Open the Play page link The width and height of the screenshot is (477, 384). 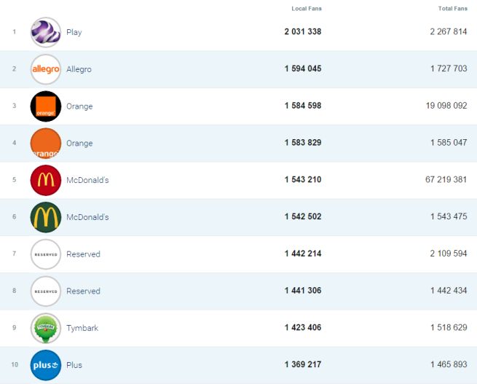(x=74, y=32)
